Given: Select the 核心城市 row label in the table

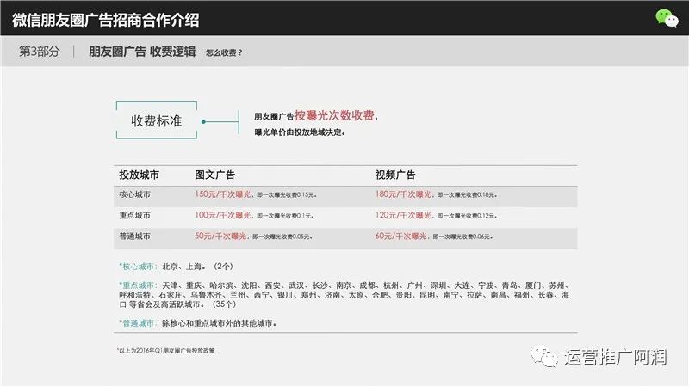Looking at the screenshot, I should point(134,194).
